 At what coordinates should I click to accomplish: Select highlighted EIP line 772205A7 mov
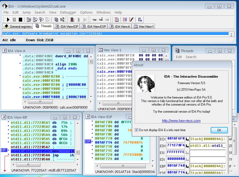[43, 151]
